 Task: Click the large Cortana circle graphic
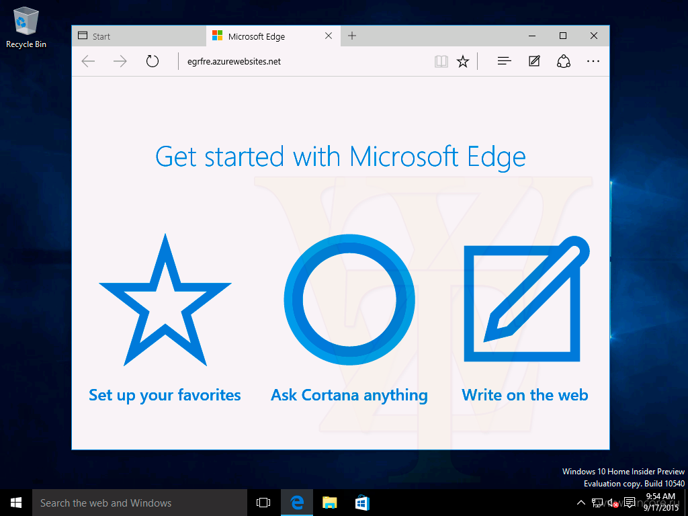[349, 300]
